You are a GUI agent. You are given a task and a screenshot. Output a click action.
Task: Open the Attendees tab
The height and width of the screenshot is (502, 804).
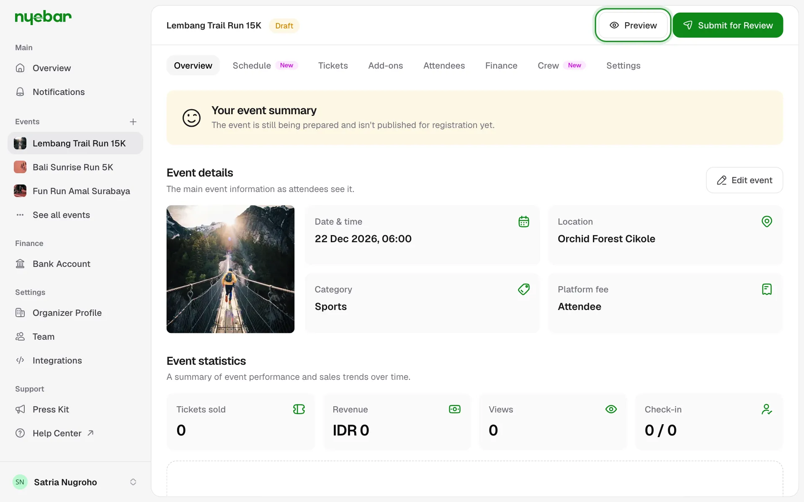(x=444, y=66)
